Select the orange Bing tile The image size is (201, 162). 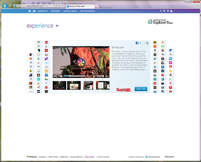point(46,71)
